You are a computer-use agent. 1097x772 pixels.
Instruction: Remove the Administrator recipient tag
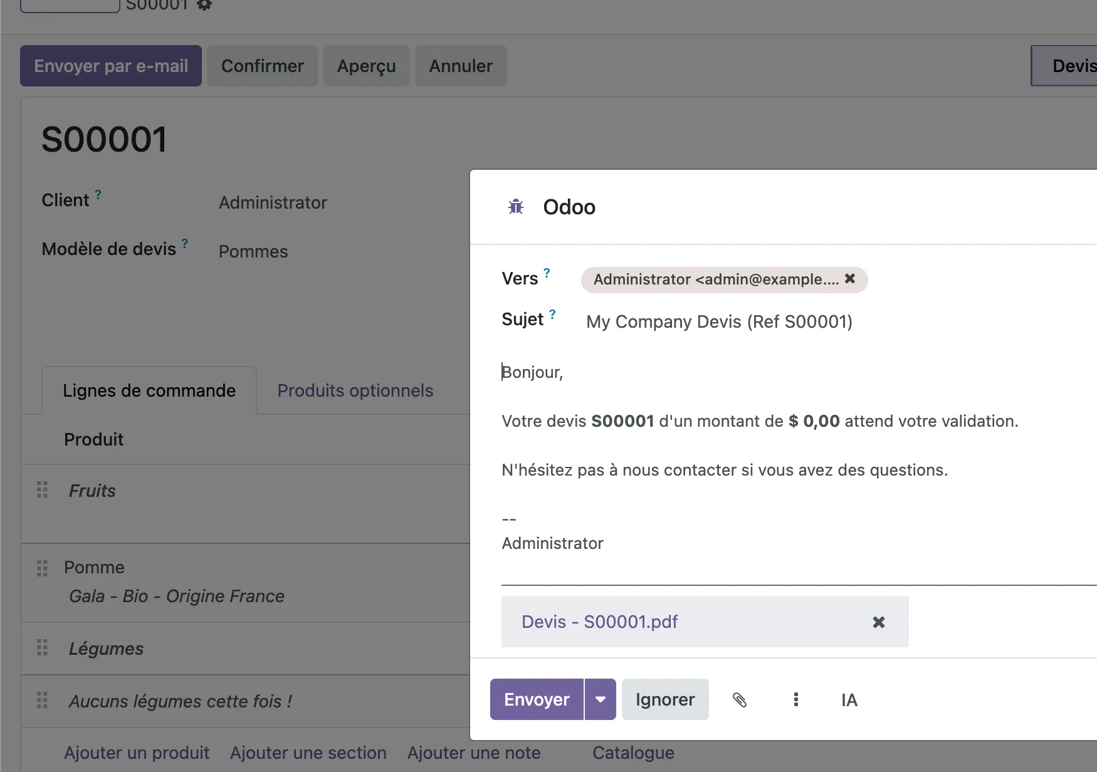tap(850, 279)
